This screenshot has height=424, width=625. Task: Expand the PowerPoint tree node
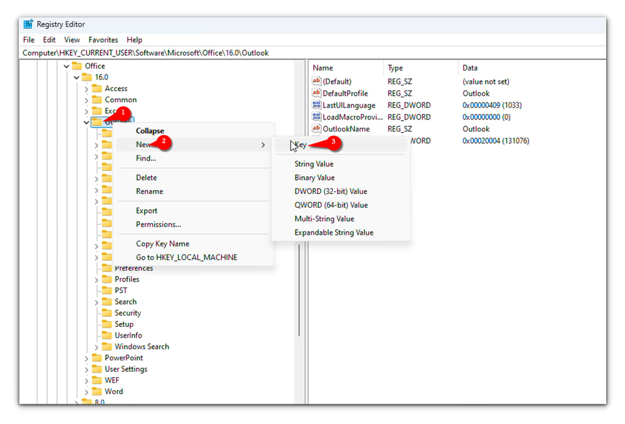(x=86, y=358)
